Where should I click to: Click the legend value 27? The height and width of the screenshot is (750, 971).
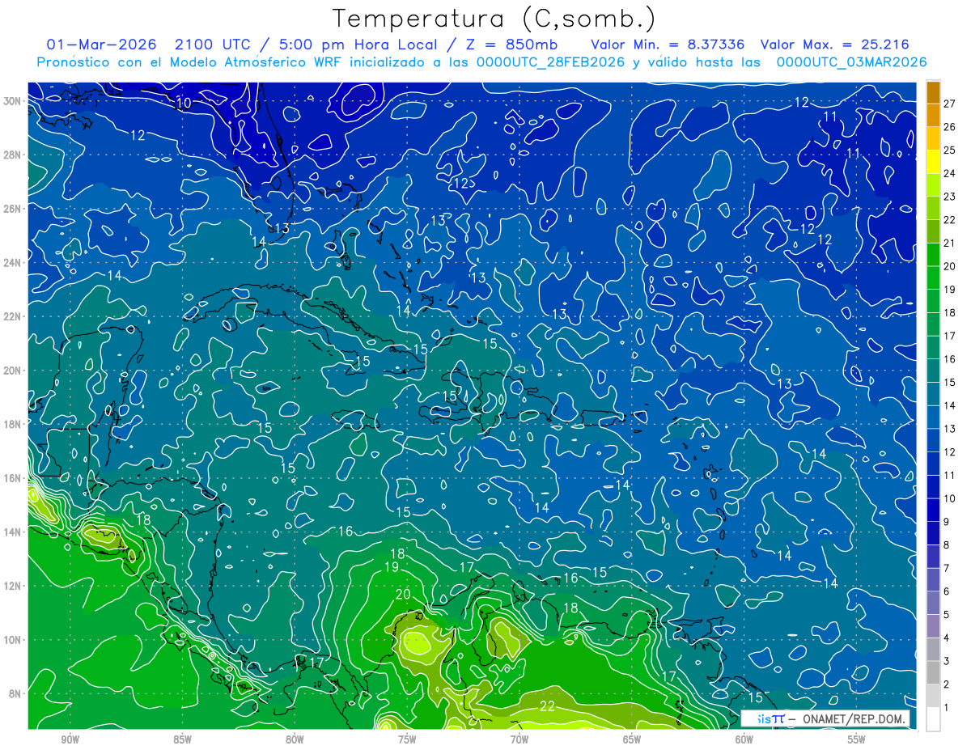click(x=950, y=104)
